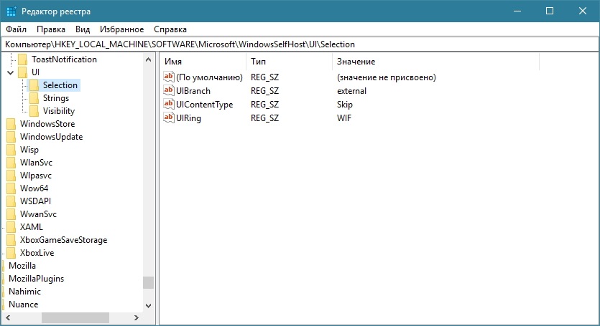
Task: Click the UIContentType string value icon
Action: point(168,104)
